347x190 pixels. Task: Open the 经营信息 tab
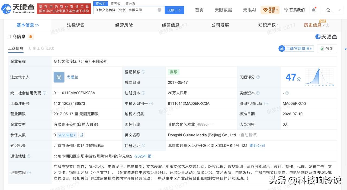click(x=172, y=25)
